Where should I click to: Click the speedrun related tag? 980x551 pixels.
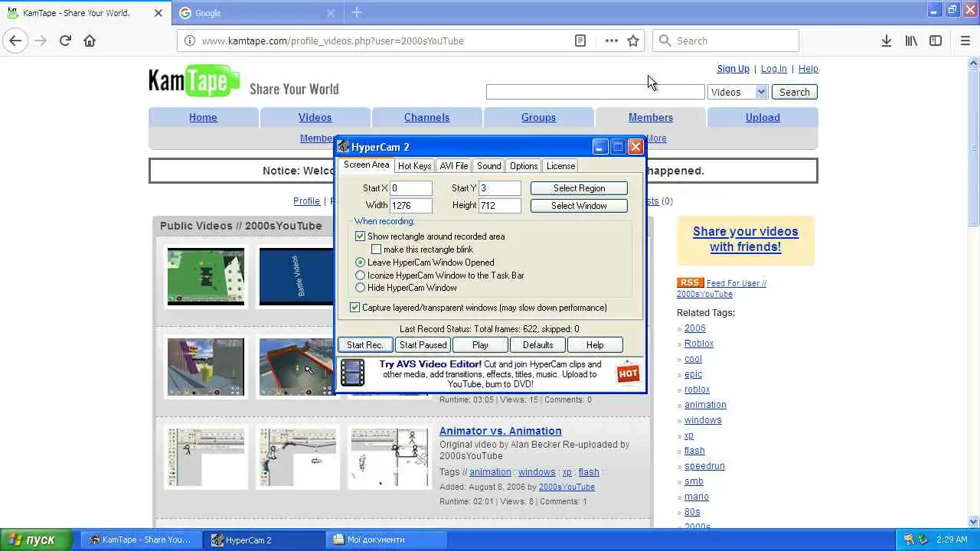coord(704,466)
